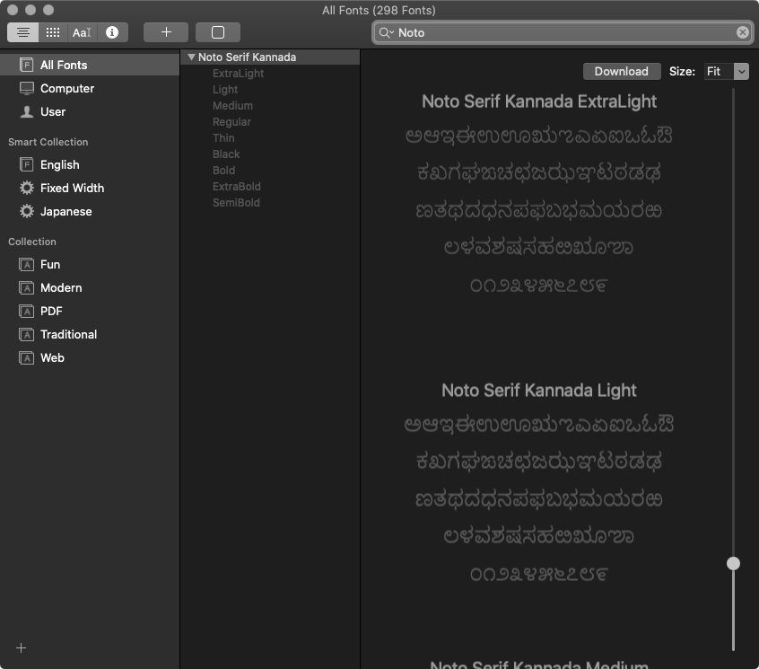The width and height of the screenshot is (759, 669).
Task: Select the Noto Serif Kannada family row
Action: (x=270, y=57)
